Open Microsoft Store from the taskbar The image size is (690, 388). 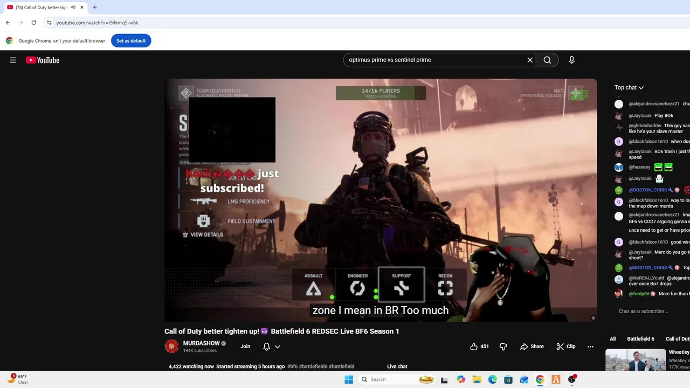pyautogui.click(x=508, y=379)
